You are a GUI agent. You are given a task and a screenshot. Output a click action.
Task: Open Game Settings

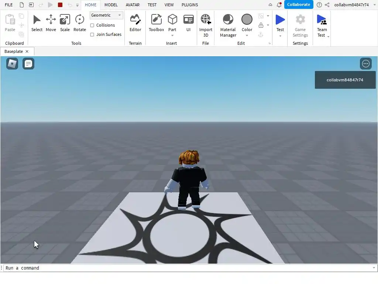pos(300,26)
